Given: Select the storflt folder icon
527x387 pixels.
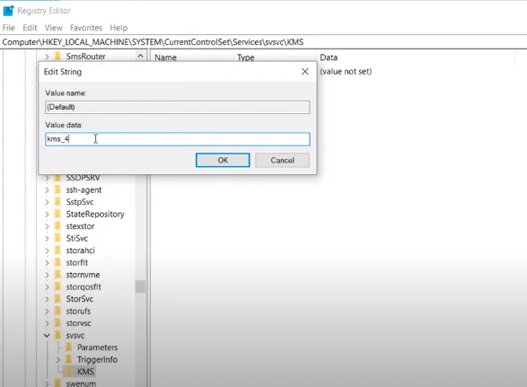Looking at the screenshot, I should (57, 262).
